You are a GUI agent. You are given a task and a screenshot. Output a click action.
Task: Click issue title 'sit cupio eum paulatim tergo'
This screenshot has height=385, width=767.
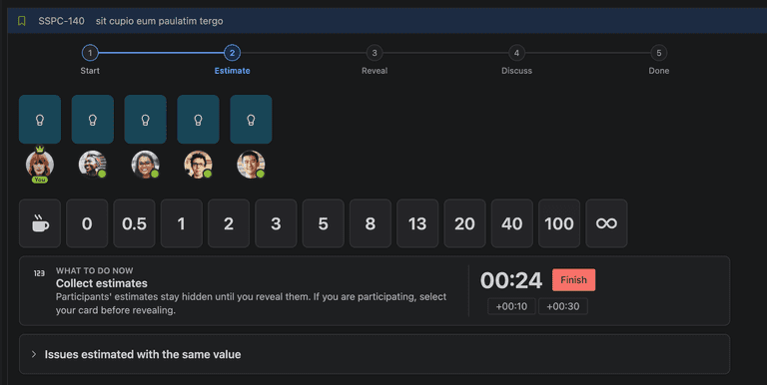click(x=160, y=21)
